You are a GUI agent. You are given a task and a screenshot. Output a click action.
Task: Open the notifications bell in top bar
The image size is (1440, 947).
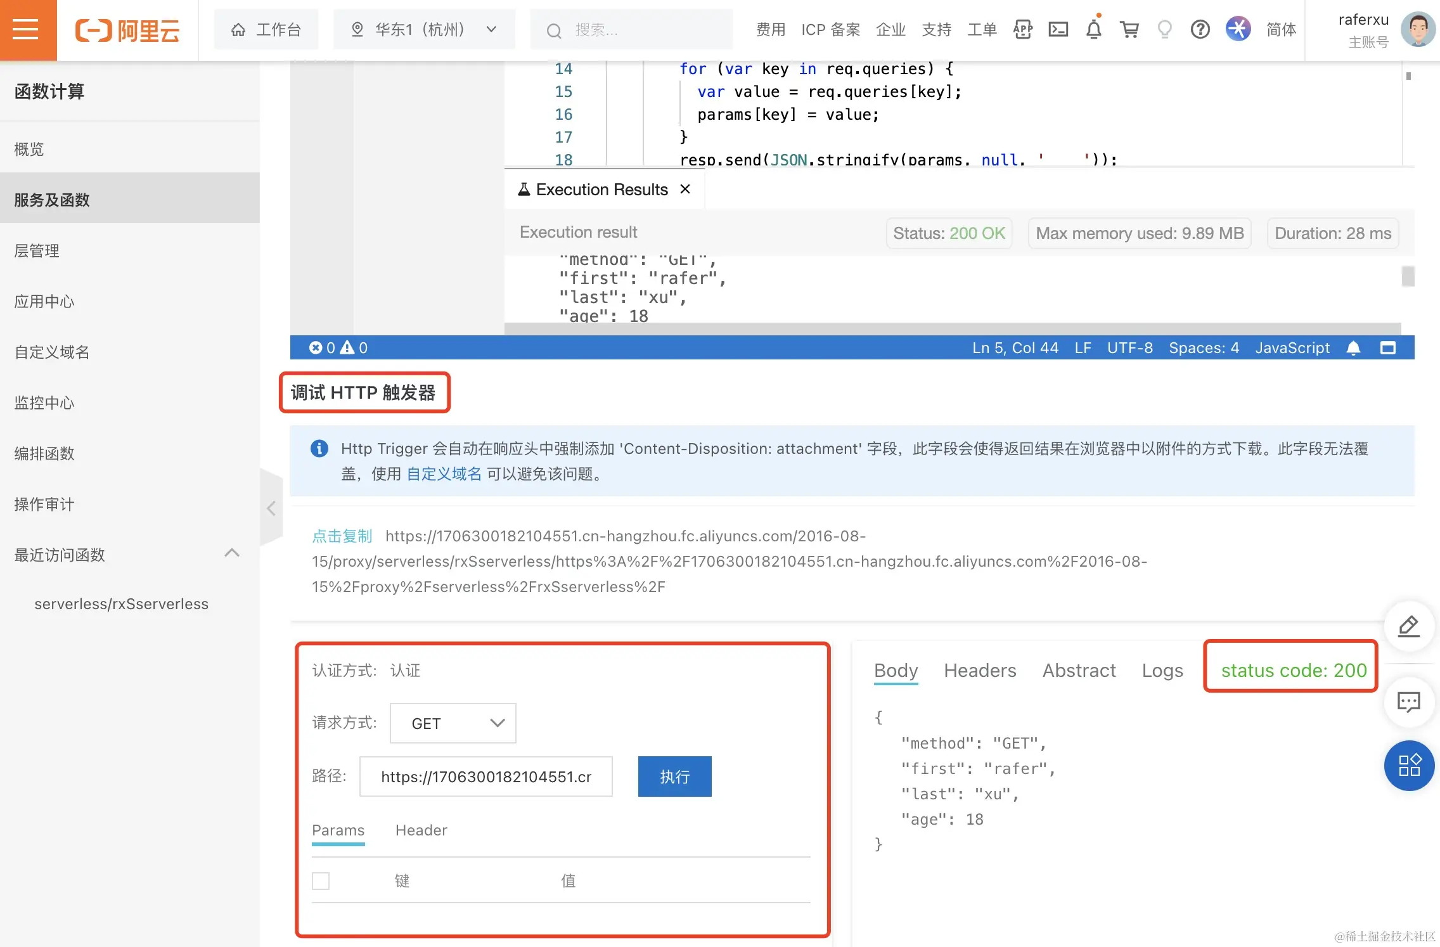pos(1093,29)
